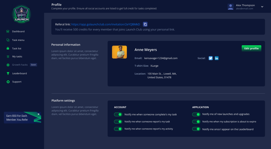Click the Edit profile button
Image resolution: width=271 pixels, height=149 pixels.
click(251, 48)
